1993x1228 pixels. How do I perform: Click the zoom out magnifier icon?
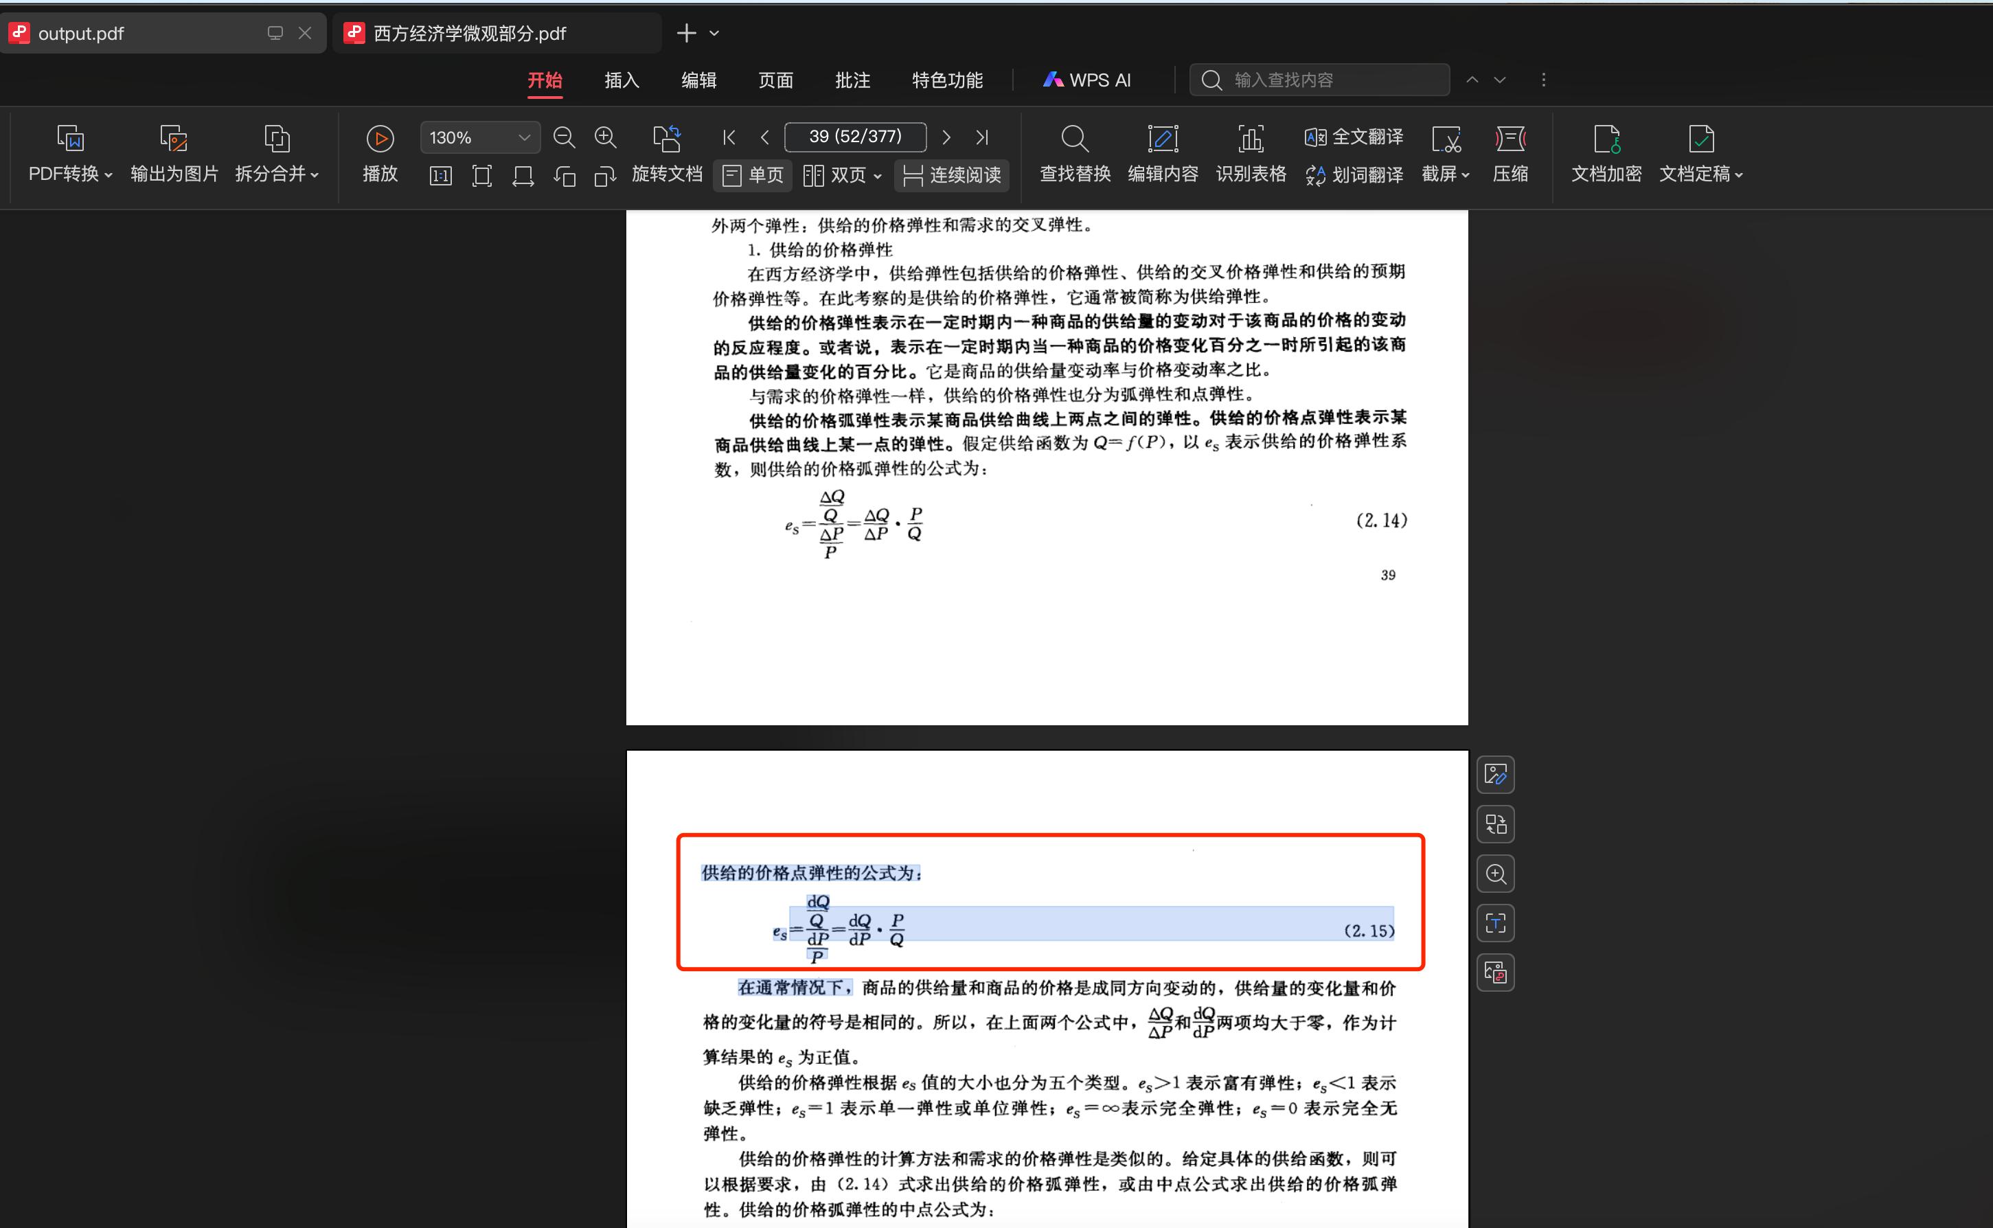click(564, 137)
